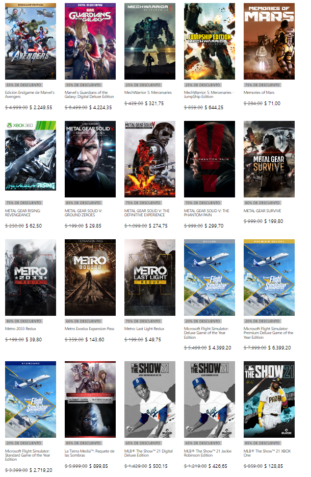Click the Metro Exodus Expansion Pass cover
Screen dimensions: 311x477
coord(90,278)
